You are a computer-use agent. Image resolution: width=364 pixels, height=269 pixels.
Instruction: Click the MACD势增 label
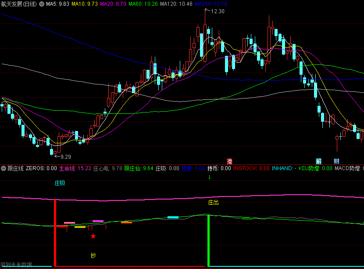(x=349, y=168)
